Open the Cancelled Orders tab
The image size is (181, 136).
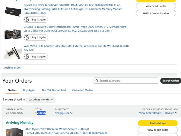(x=83, y=90)
